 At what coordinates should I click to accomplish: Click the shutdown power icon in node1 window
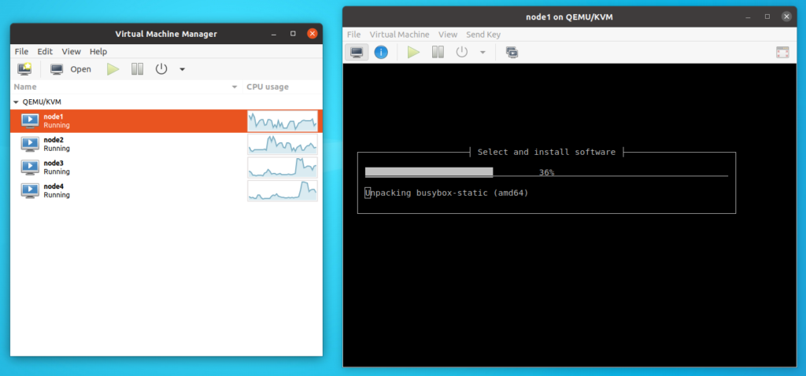tap(462, 53)
